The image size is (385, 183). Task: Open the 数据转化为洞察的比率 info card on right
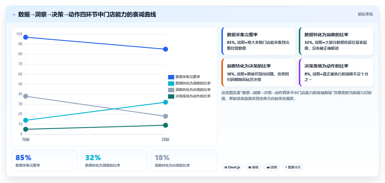coord(336,41)
